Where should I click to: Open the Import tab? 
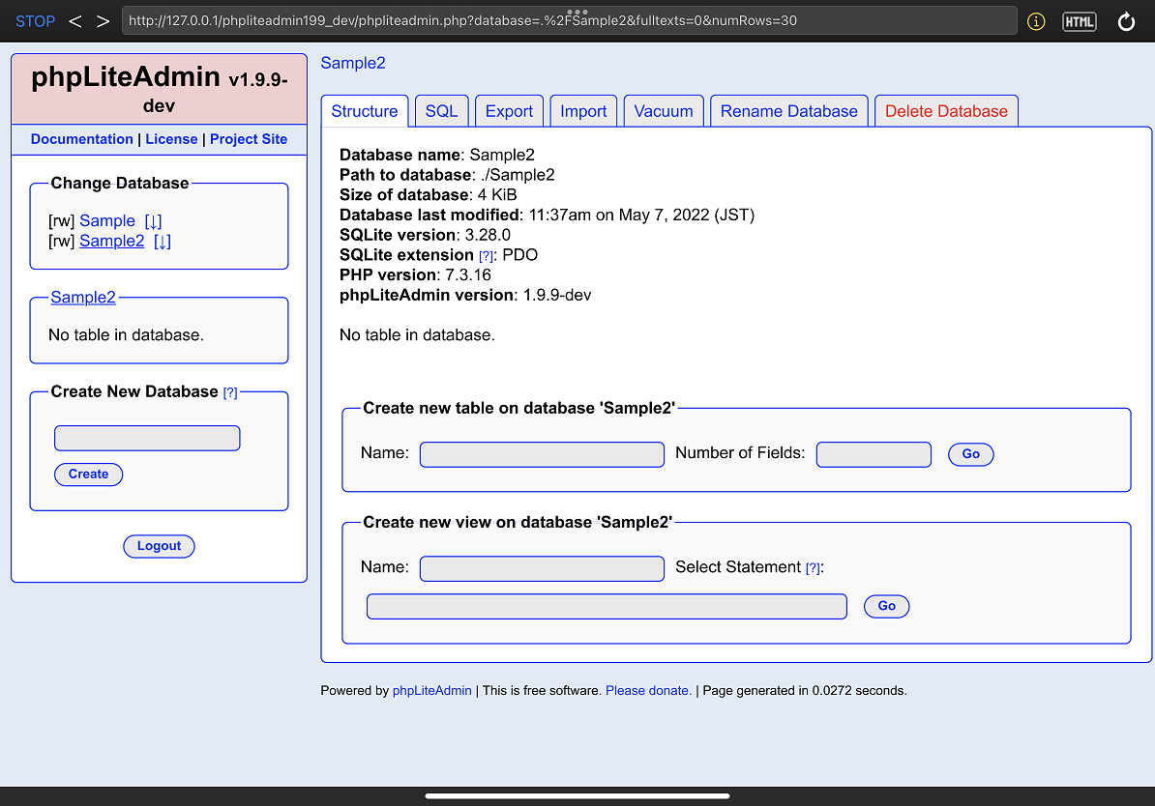coord(583,111)
